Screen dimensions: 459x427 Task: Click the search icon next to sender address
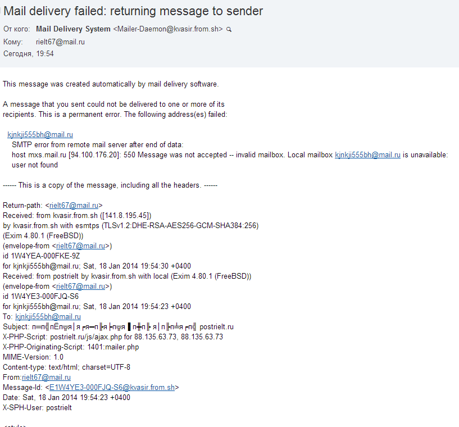(229, 30)
